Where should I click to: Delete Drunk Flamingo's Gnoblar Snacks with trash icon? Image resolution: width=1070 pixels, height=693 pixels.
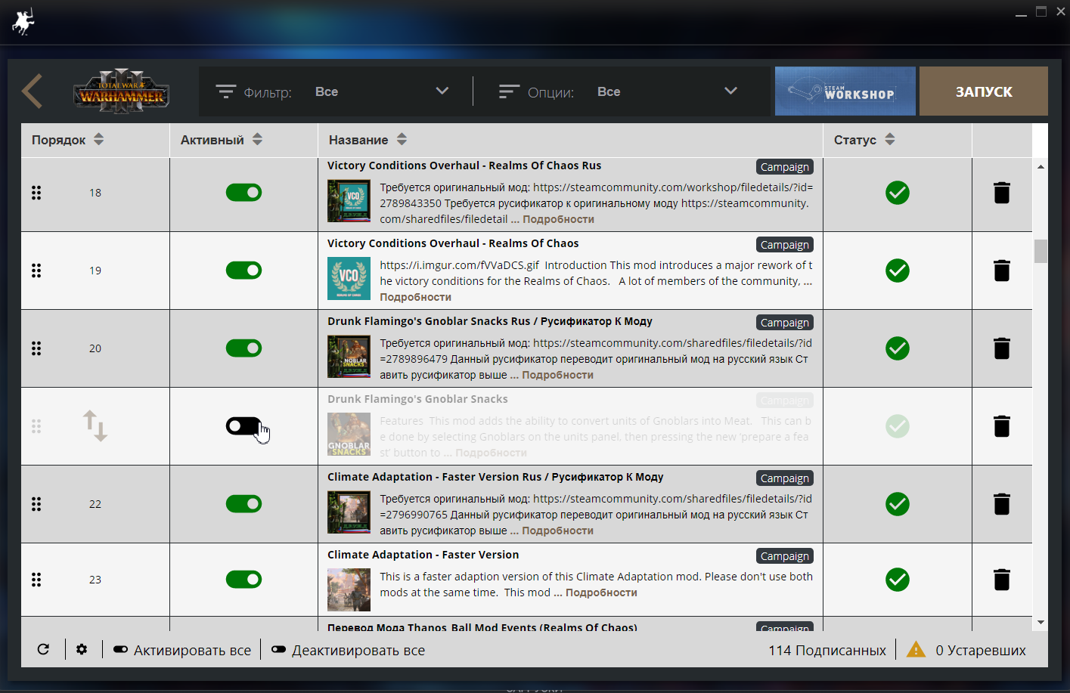pos(1002,426)
